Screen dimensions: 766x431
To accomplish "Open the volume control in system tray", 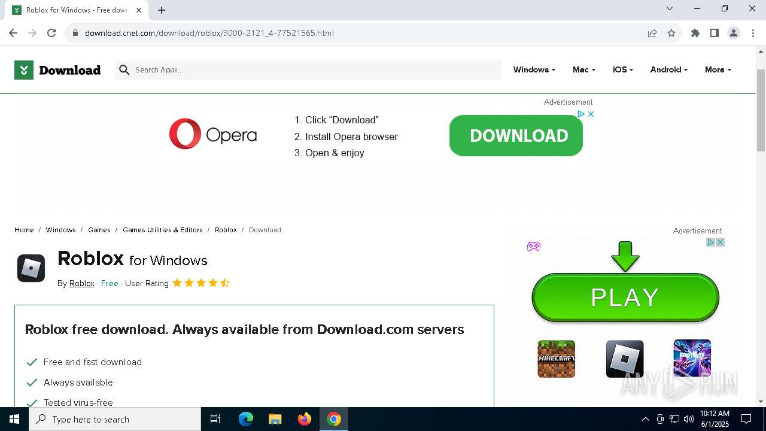I will pyautogui.click(x=689, y=419).
